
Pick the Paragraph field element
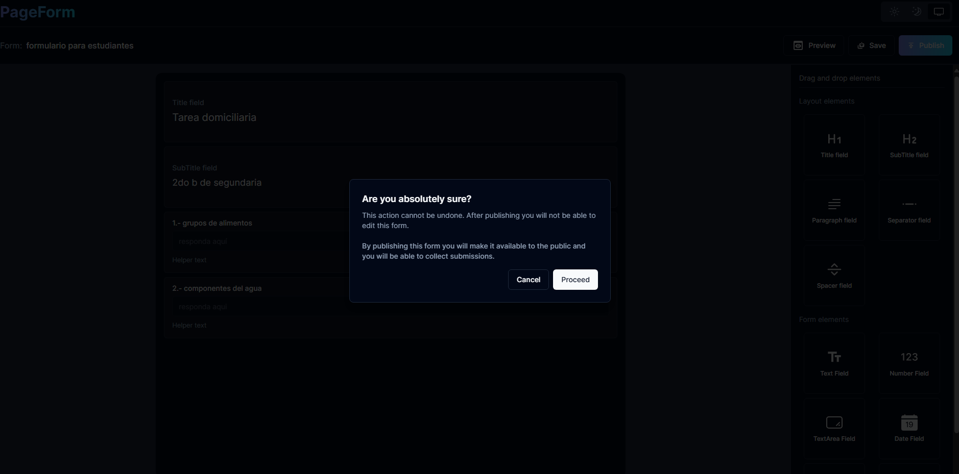click(834, 211)
